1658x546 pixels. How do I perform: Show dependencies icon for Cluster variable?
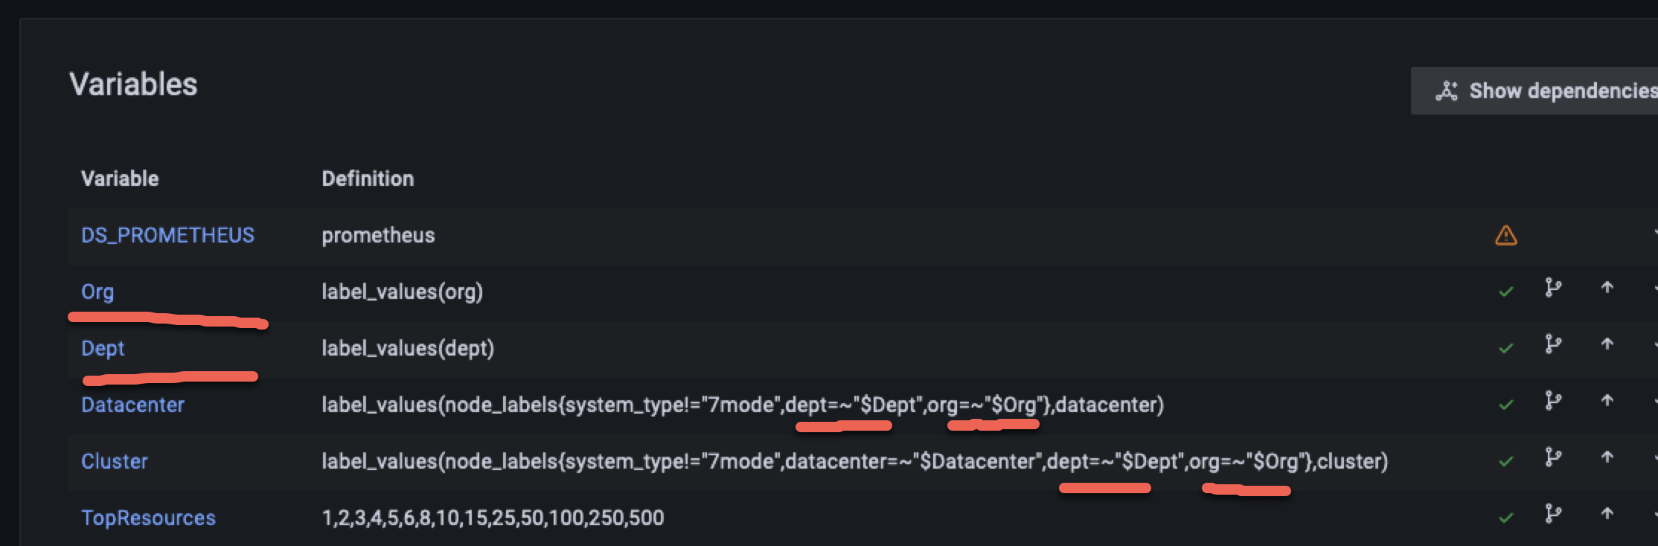pyautogui.click(x=1553, y=457)
